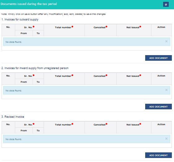Add document for inward supply from unregistered person
The width and height of the screenshot is (174, 162).
click(158, 107)
